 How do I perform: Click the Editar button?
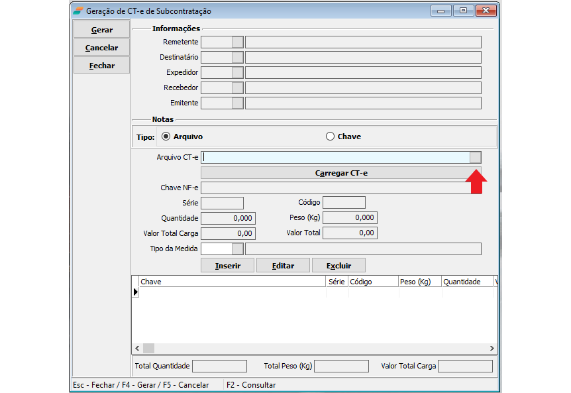[283, 265]
